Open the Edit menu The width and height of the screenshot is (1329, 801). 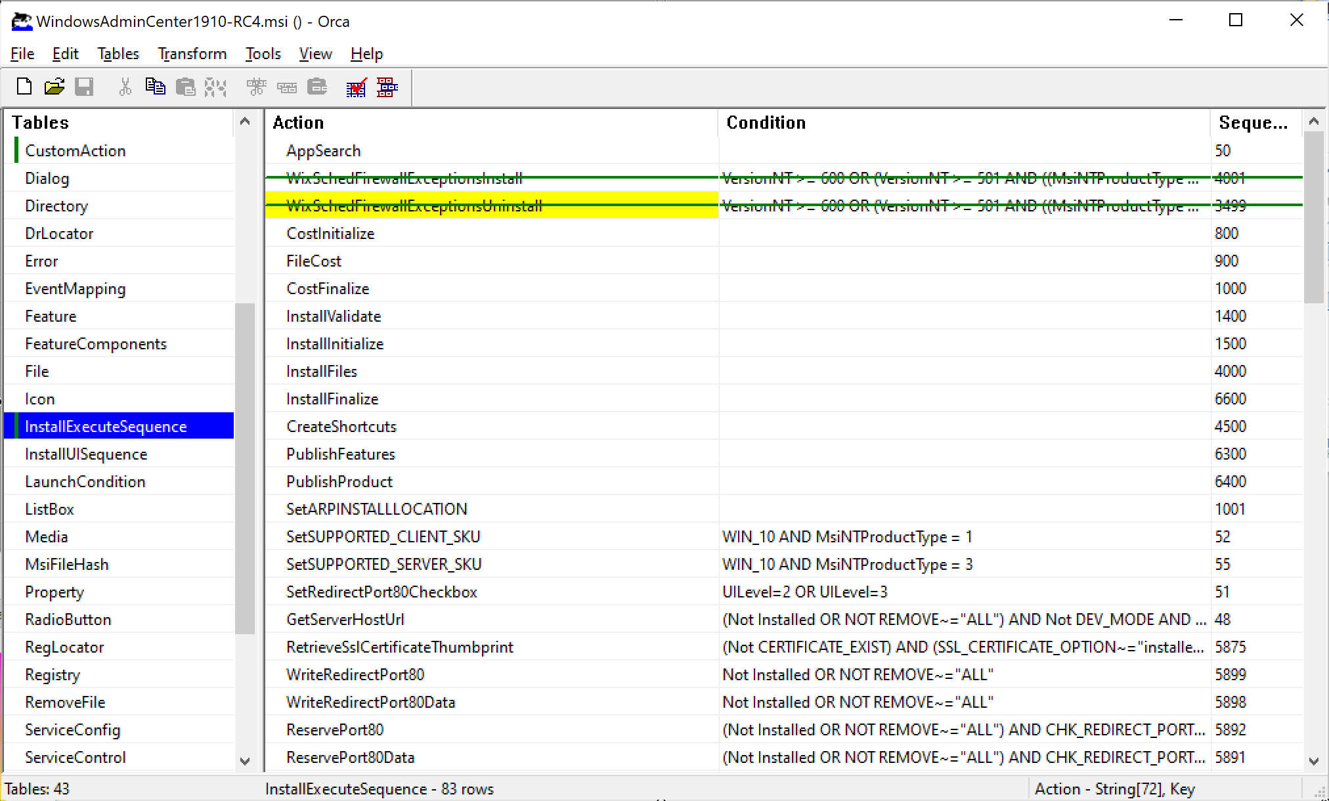point(65,54)
